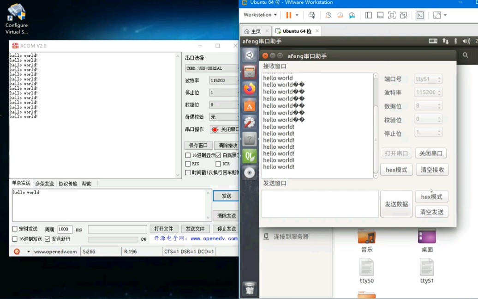Click the virtual machine settings printer icon
Screen dimensions: 478x299
[x=313, y=15]
